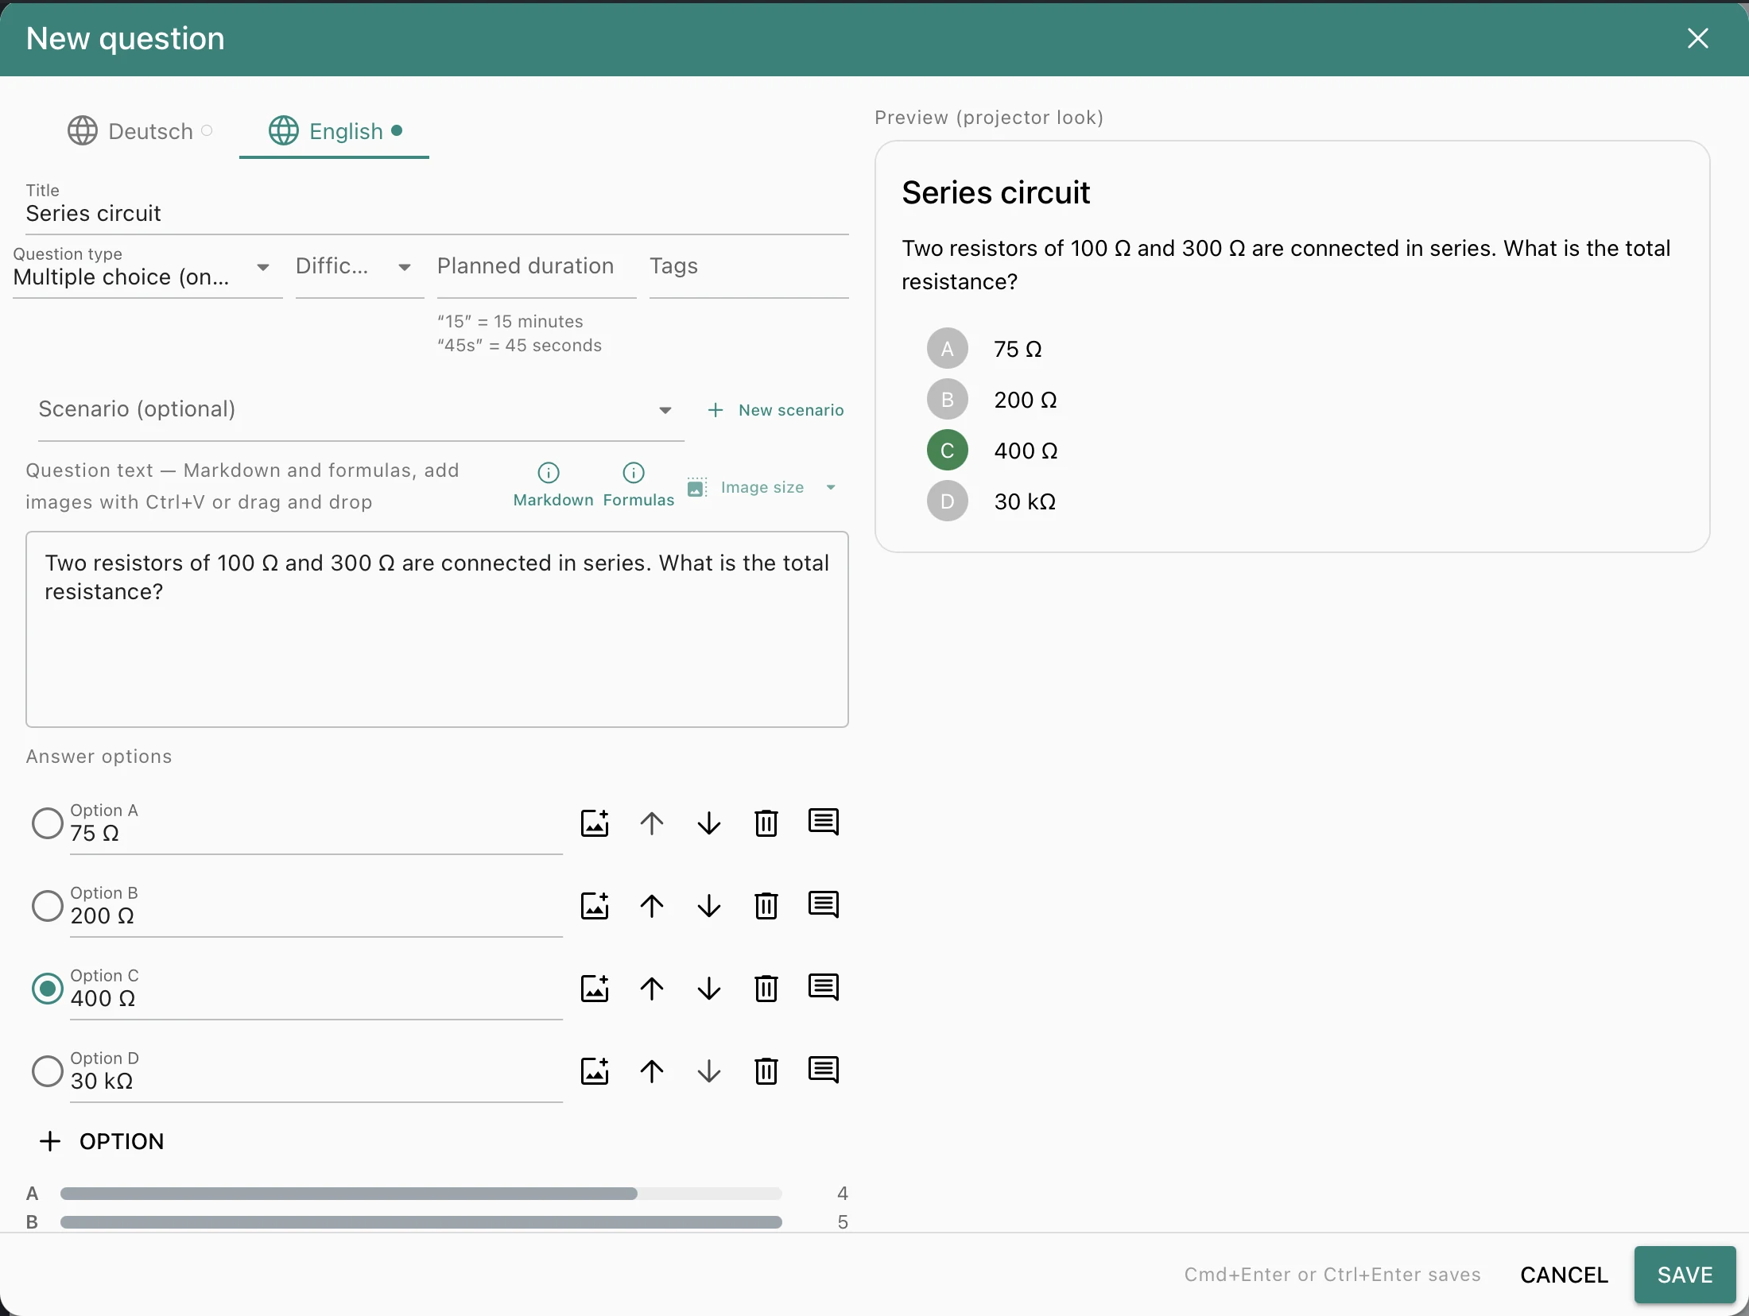
Task: Open Question type dropdown
Action: tap(147, 270)
